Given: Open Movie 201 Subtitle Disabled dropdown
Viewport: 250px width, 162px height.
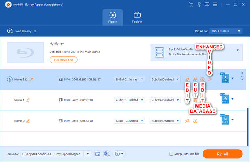Looking at the screenshot, I should 165,79.
